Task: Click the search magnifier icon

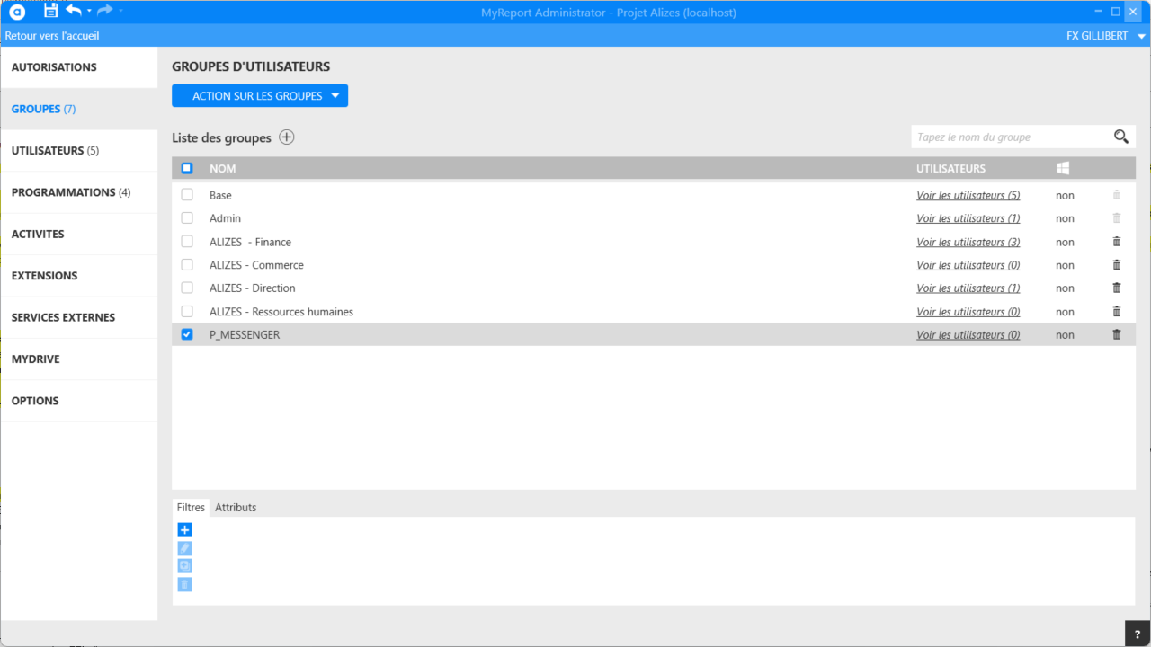Action: tap(1120, 137)
